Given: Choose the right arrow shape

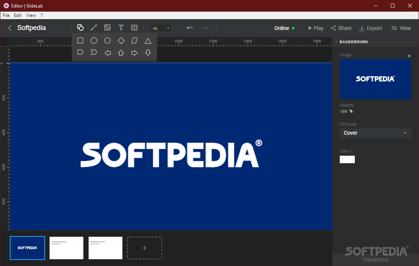Looking at the screenshot, I should pyautogui.click(x=134, y=53).
